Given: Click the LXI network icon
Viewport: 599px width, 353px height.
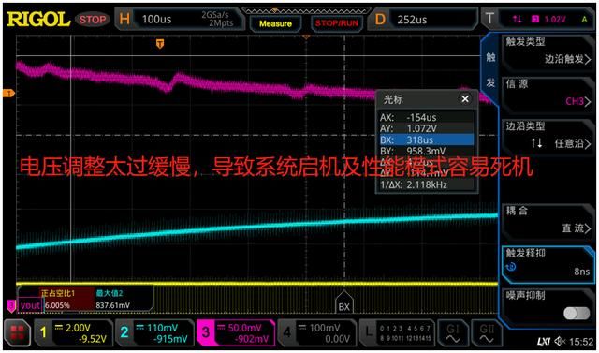Looking at the screenshot, I should coord(544,342).
